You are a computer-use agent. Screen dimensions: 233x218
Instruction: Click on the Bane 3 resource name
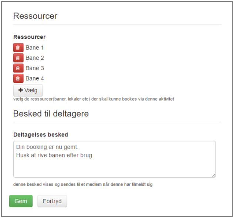35,68
